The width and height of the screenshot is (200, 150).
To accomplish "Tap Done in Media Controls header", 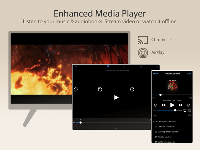I will click(x=156, y=74).
